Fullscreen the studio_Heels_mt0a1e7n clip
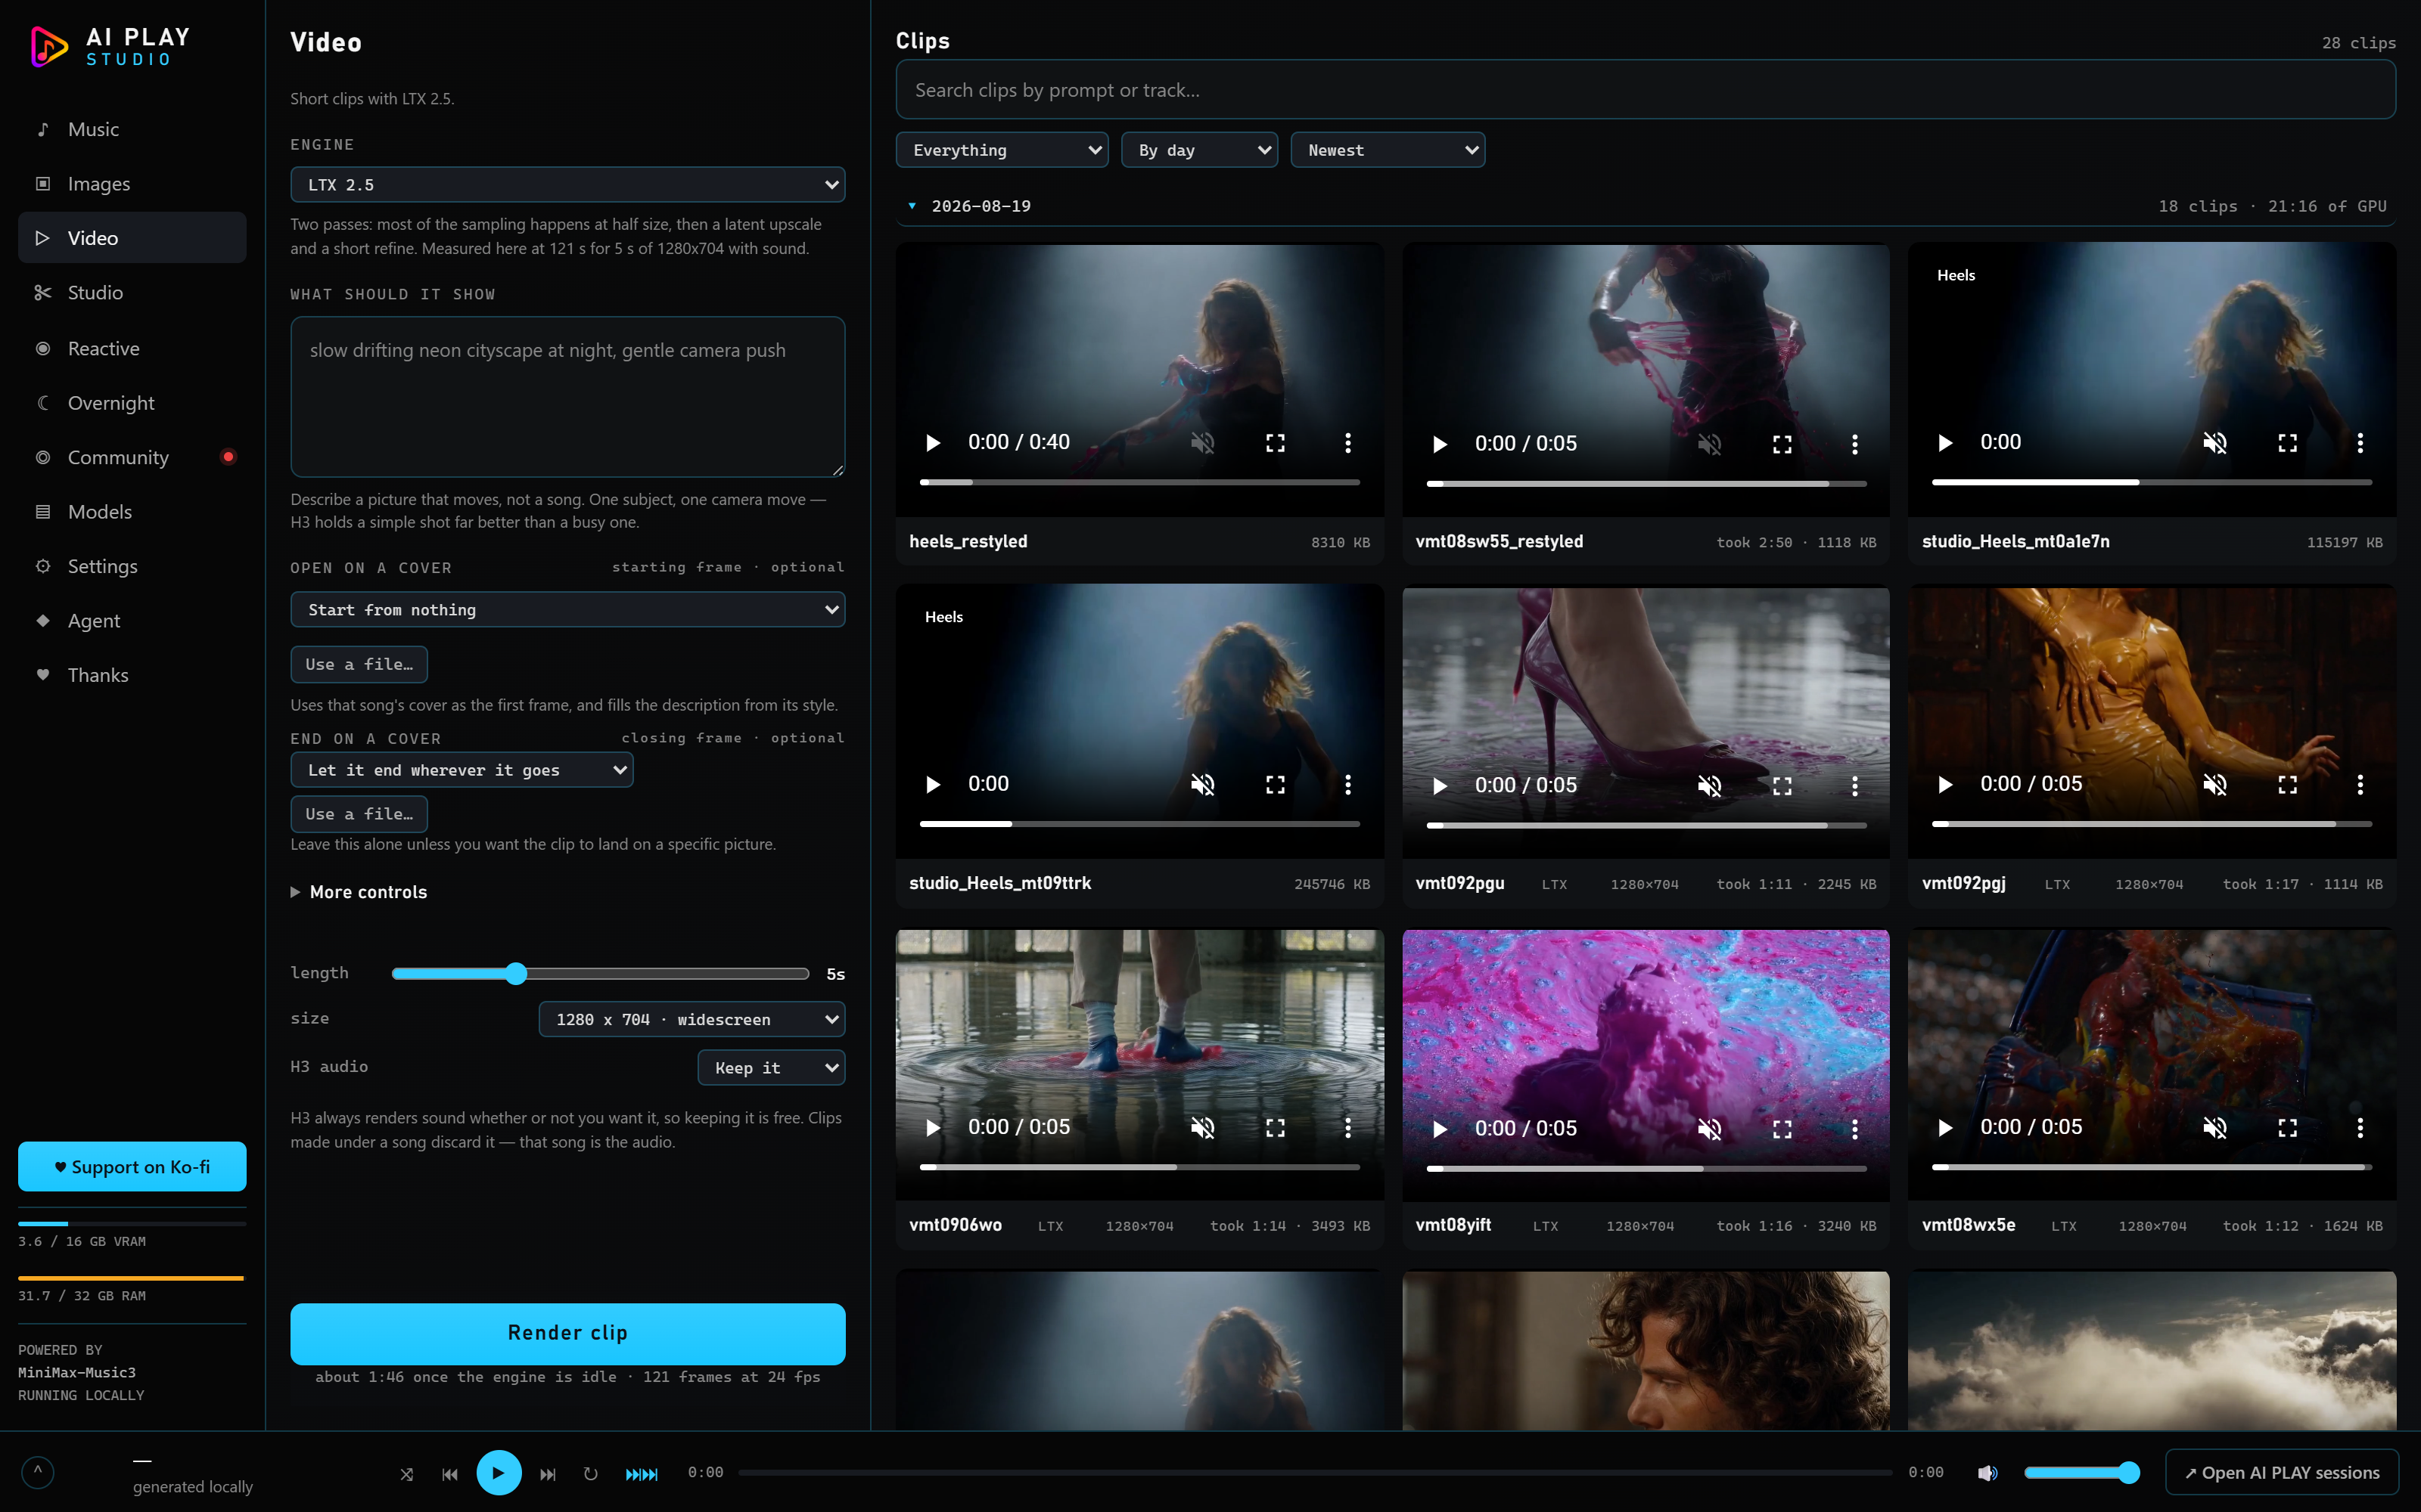Image resolution: width=2421 pixels, height=1512 pixels. tap(2288, 443)
